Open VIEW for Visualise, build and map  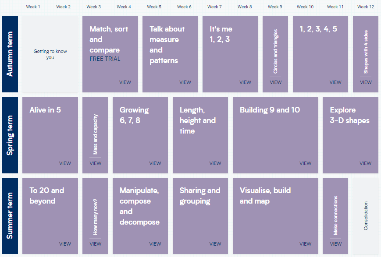click(305, 244)
